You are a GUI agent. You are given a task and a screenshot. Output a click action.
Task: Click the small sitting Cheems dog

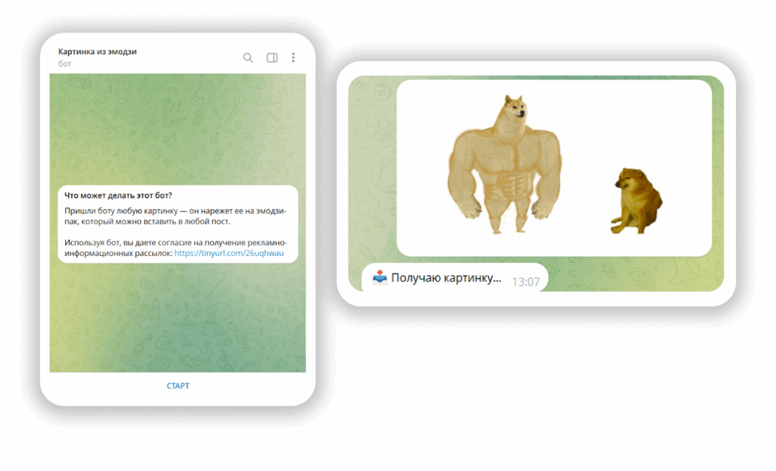tap(637, 200)
